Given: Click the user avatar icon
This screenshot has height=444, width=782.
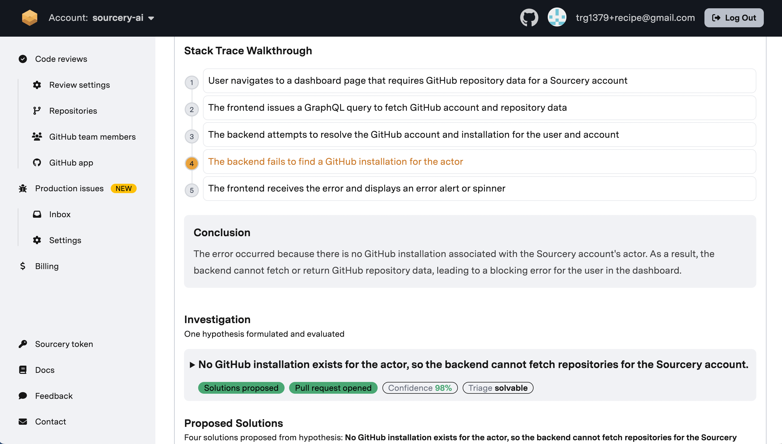Looking at the screenshot, I should [x=557, y=18].
